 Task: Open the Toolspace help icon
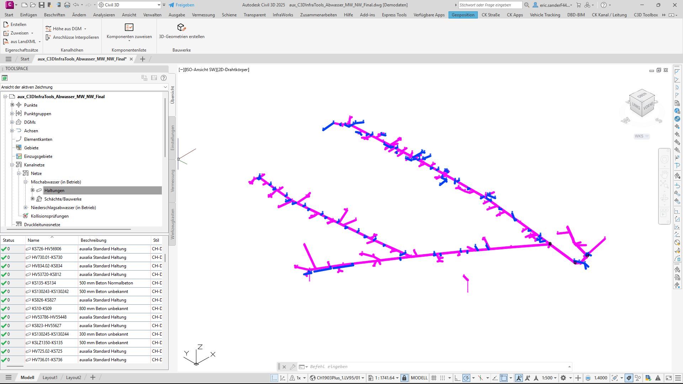point(164,78)
